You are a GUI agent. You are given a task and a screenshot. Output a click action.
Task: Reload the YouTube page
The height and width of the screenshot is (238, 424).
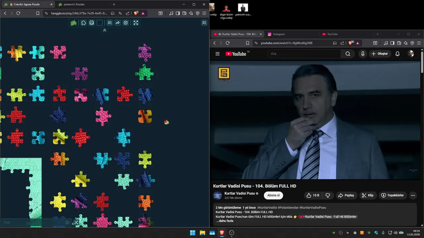tap(228, 43)
